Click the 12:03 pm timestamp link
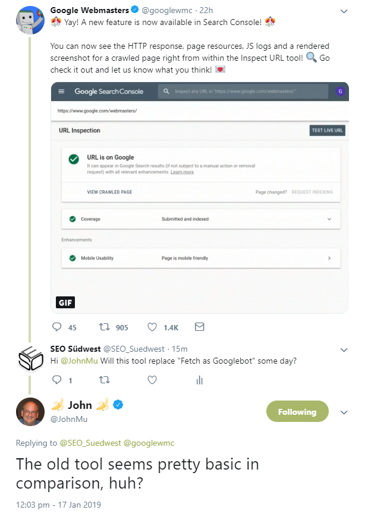 pyautogui.click(x=33, y=503)
